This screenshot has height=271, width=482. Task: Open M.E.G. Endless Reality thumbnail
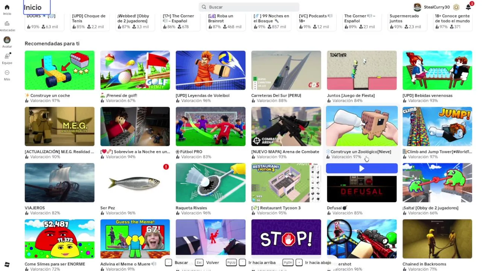[x=59, y=126]
